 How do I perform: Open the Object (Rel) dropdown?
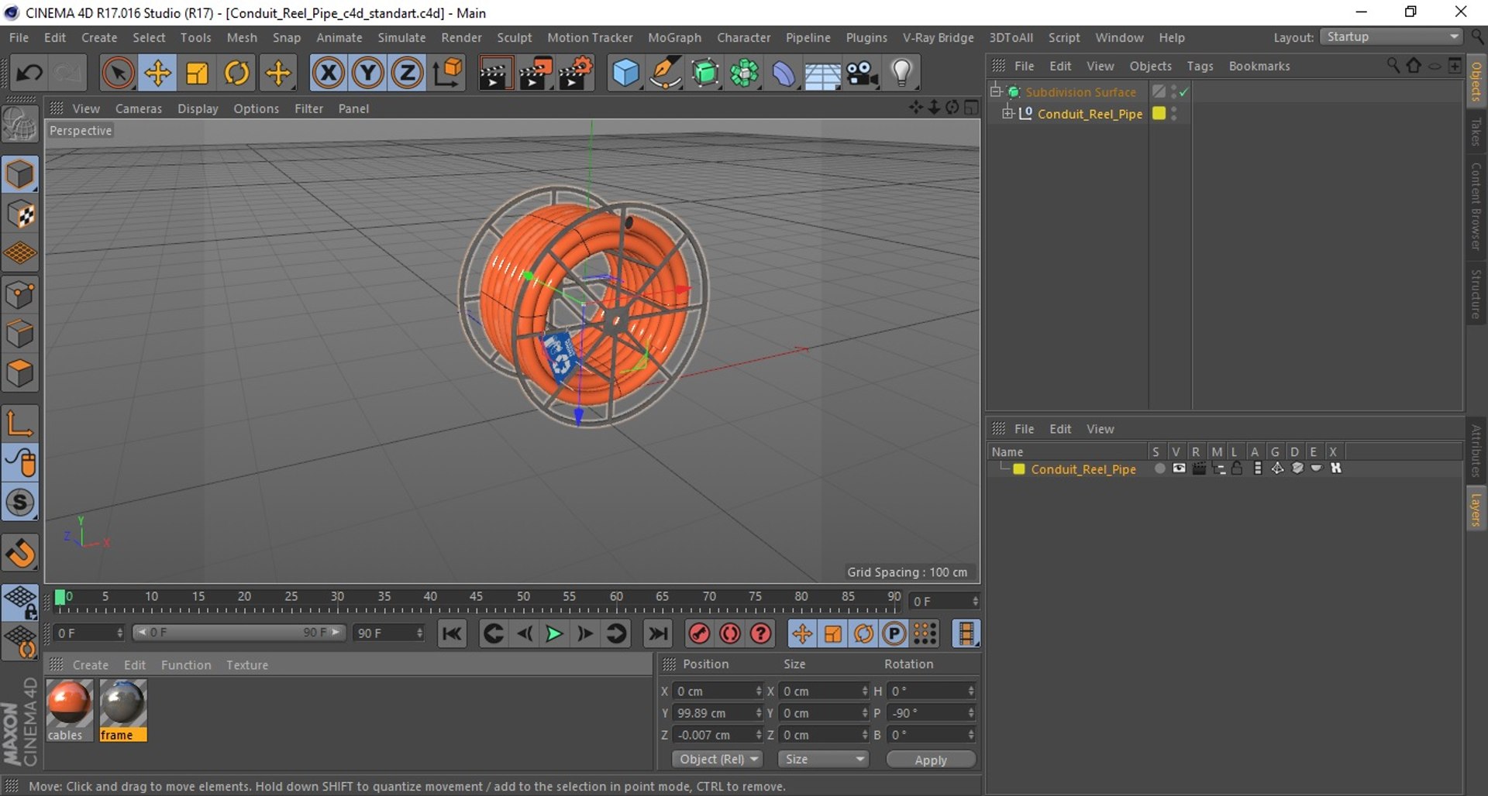coord(718,760)
